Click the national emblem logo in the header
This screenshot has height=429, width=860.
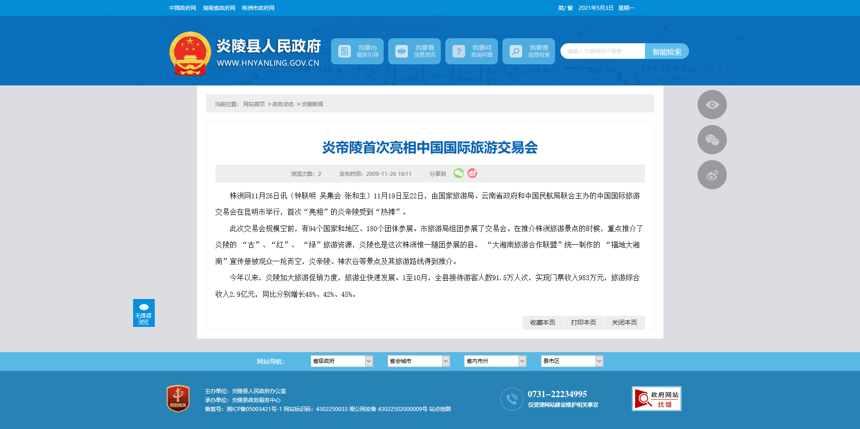[x=190, y=54]
